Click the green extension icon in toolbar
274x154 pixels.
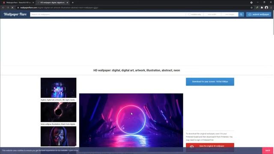(257, 8)
